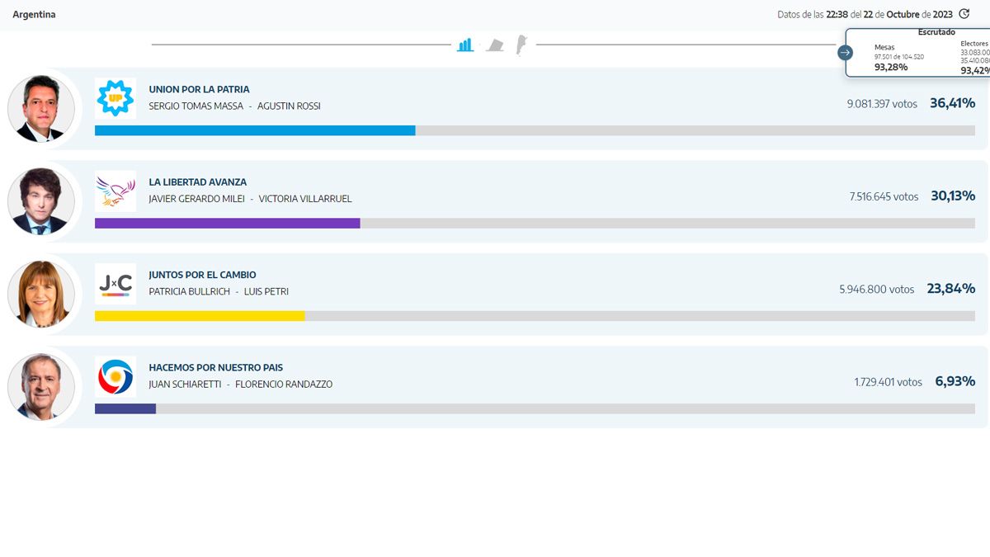Open LA LIBERTAD AVANZA party name

click(197, 182)
